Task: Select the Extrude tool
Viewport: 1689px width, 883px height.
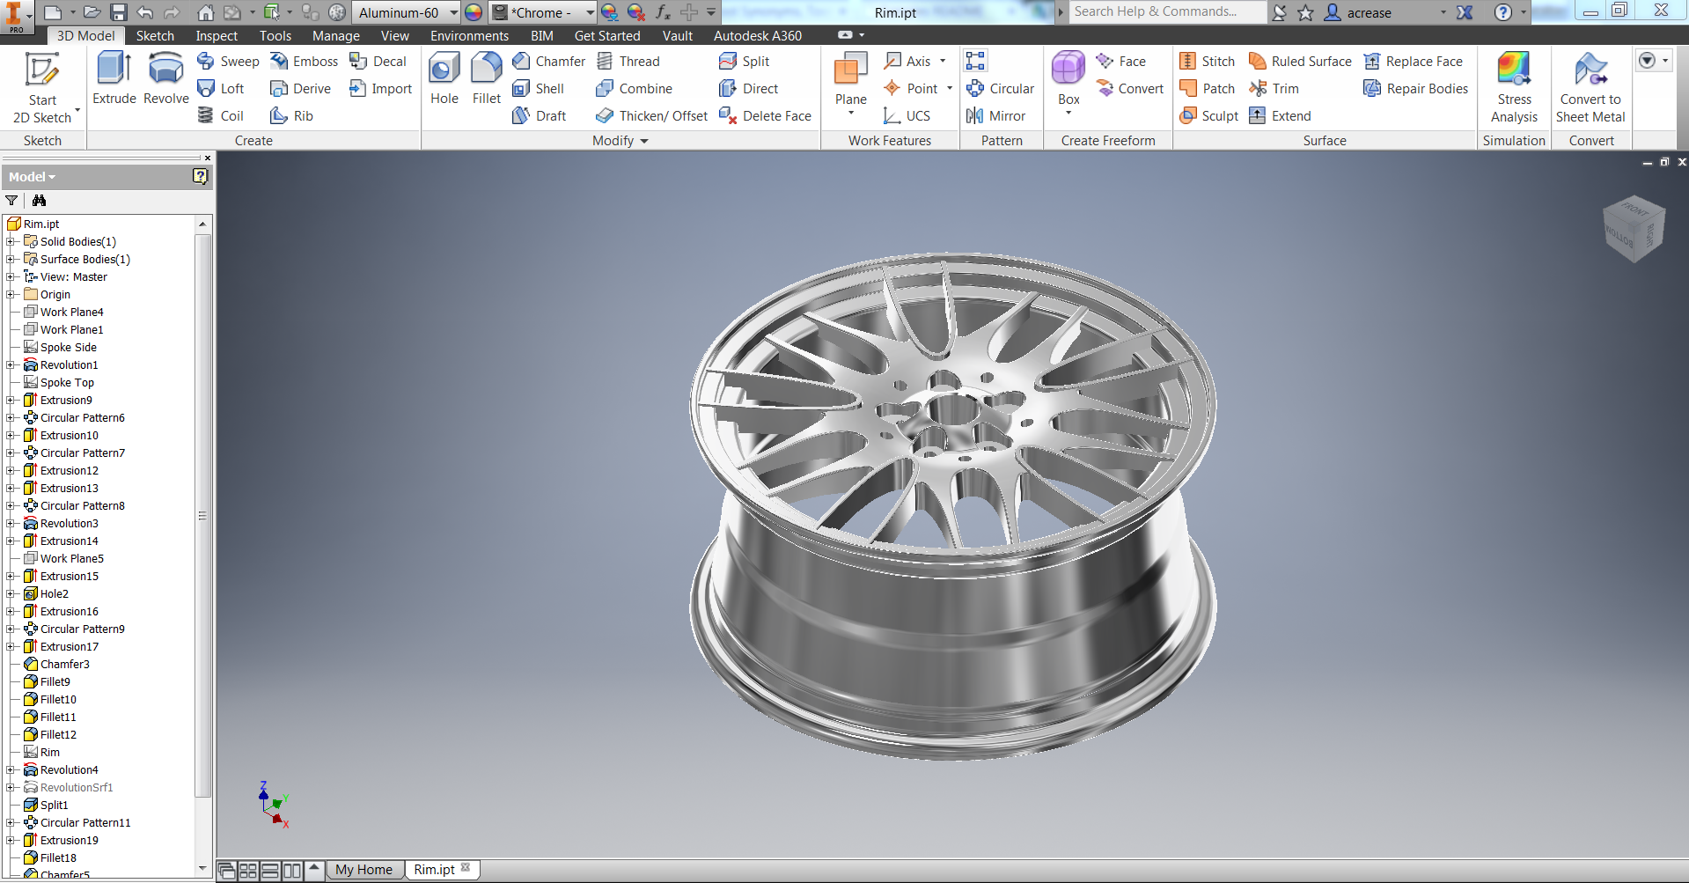Action: [114, 84]
